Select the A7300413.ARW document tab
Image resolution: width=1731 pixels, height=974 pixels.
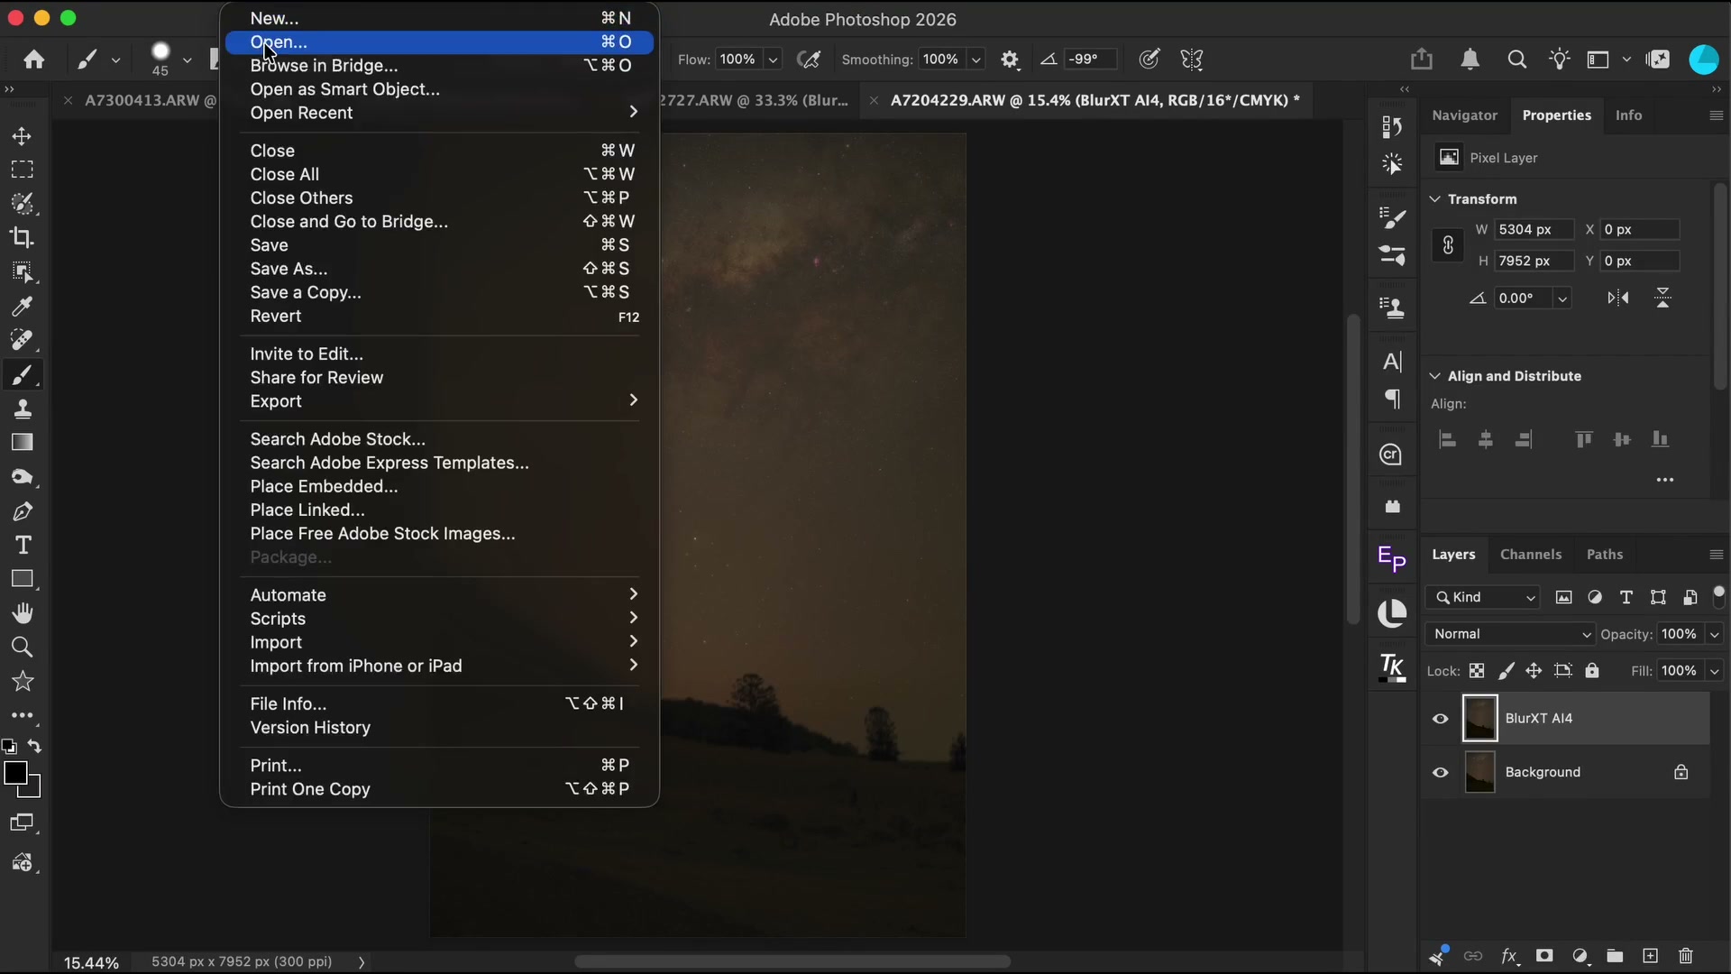[150, 100]
